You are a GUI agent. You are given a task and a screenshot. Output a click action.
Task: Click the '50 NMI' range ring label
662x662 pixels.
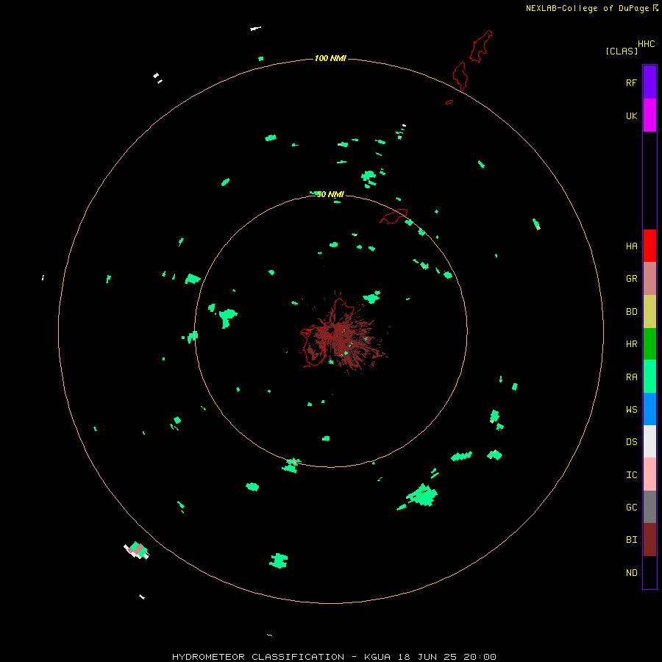click(330, 194)
